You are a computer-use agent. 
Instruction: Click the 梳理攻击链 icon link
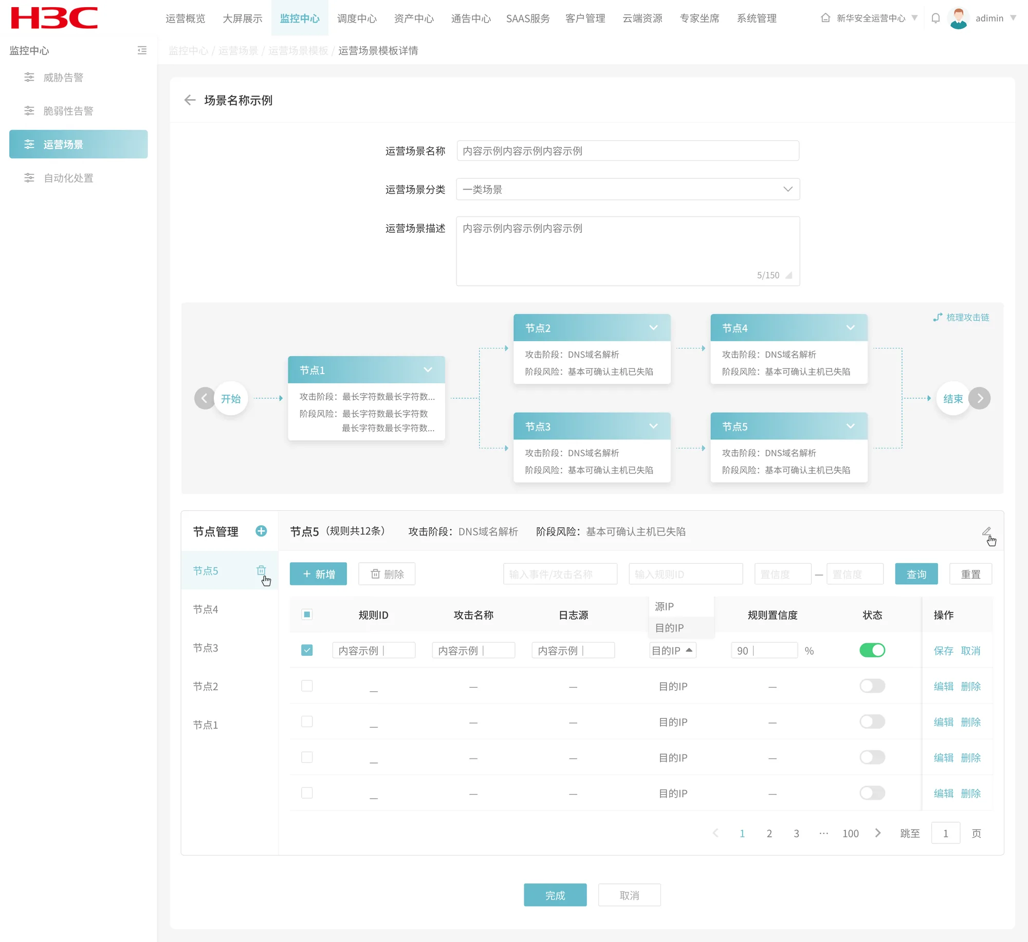[x=961, y=317]
